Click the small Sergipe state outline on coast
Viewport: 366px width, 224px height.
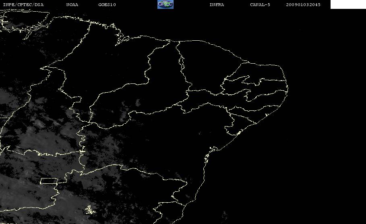coord(234,127)
